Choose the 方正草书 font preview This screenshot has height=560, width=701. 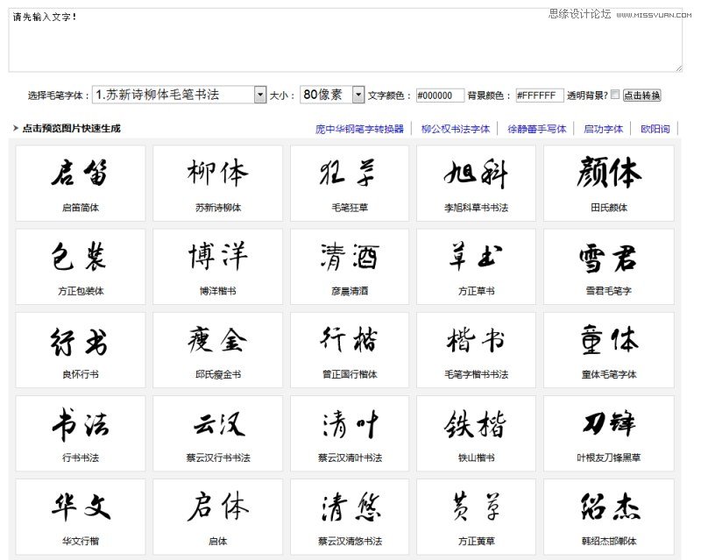(x=476, y=266)
